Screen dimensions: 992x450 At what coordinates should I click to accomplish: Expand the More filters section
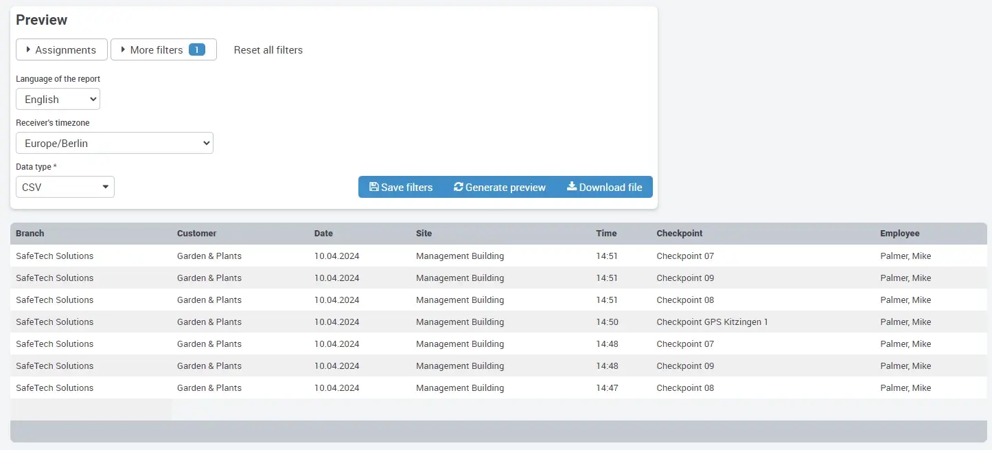point(157,49)
